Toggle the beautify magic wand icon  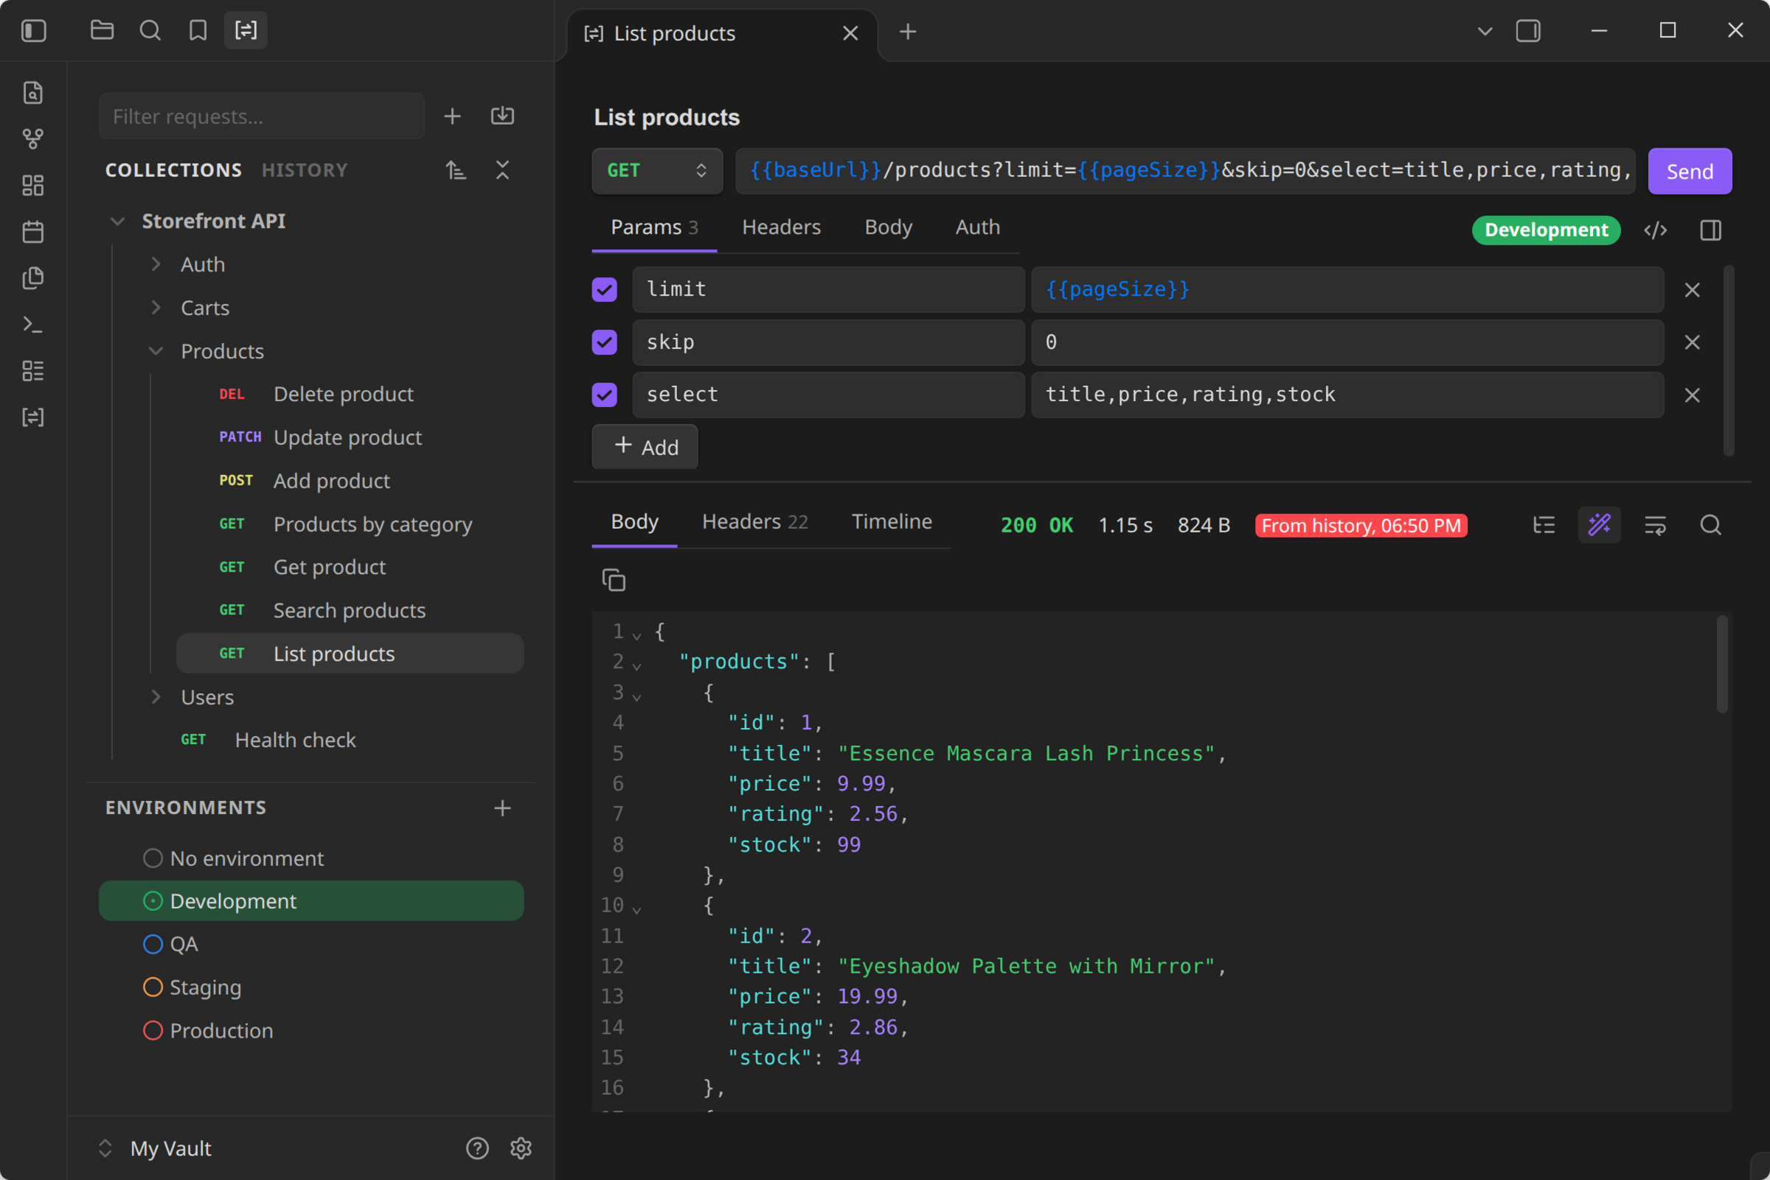[x=1599, y=524]
